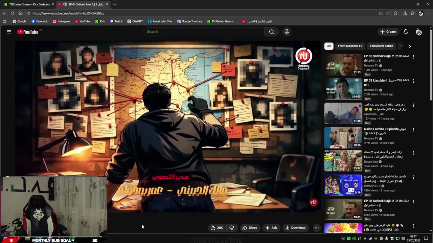Click the Ask button
Image resolution: width=433 pixels, height=243 pixels.
point(271,228)
